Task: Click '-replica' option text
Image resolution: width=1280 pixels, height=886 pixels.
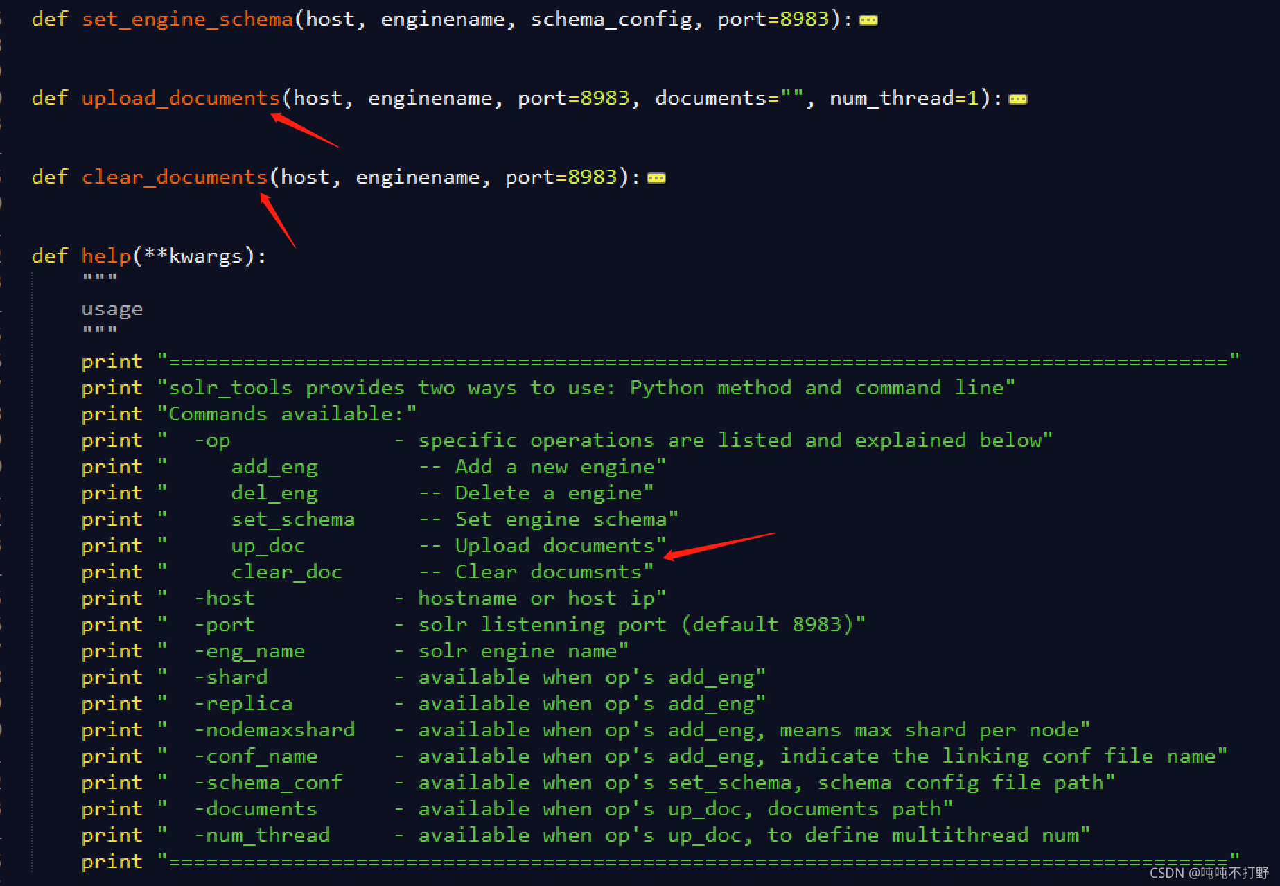Action: pyautogui.click(x=243, y=704)
